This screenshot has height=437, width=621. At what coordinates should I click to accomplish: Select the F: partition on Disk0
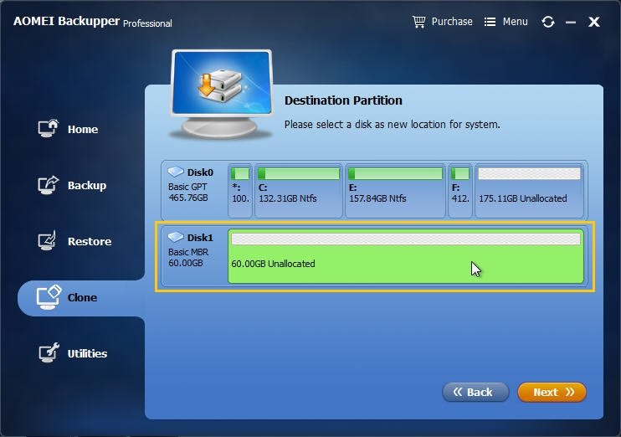click(460, 191)
